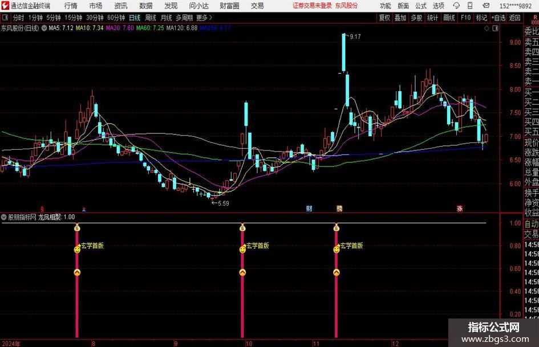Toggle the left sidebar panel icon
This screenshot has width=539, height=347.
pyautogui.click(x=5, y=18)
